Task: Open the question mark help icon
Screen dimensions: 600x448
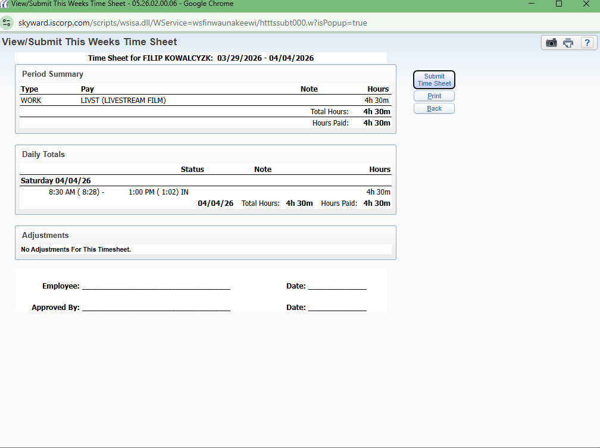Action: pyautogui.click(x=587, y=42)
